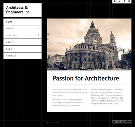
Task: Expand the Works submenu arrow
Action: [38, 29]
